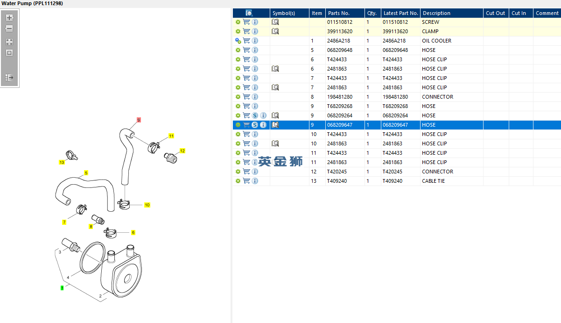The width and height of the screenshot is (561, 323).
Task: Open info for HOSE 068209648
Action: 255,50
